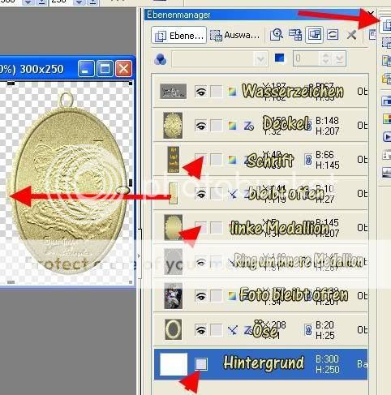This screenshot has height=395, width=391.
Task: Click the chain link icon on Schrift layer
Action: (x=308, y=160)
